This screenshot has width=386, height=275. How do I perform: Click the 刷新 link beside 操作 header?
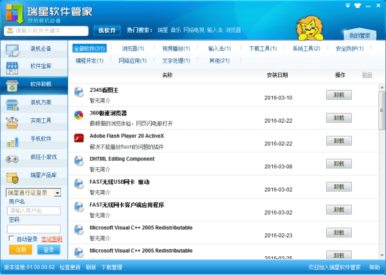pos(367,75)
